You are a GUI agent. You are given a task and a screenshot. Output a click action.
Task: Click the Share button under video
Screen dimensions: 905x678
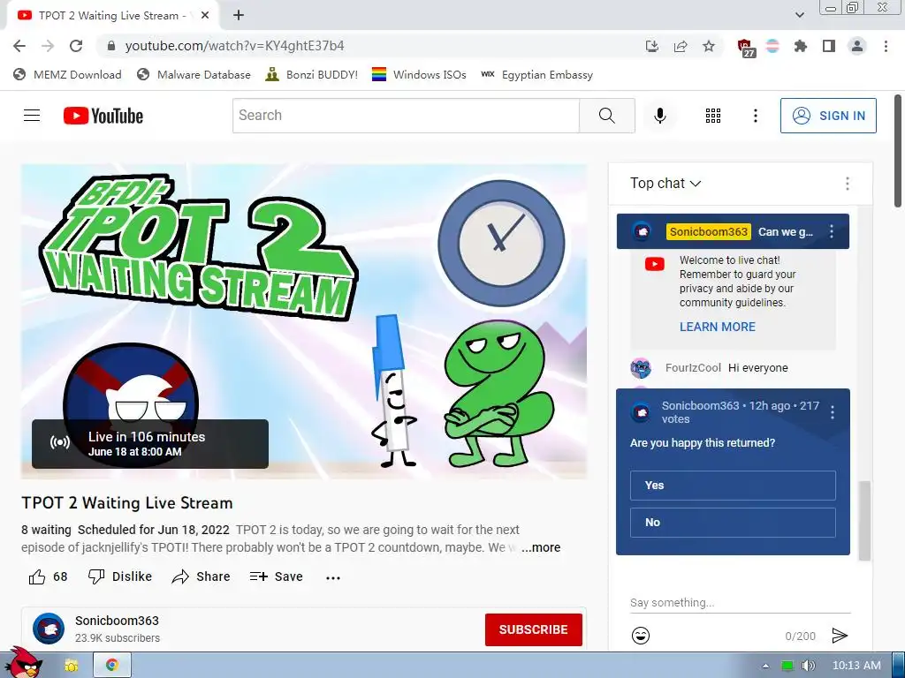[x=201, y=576]
